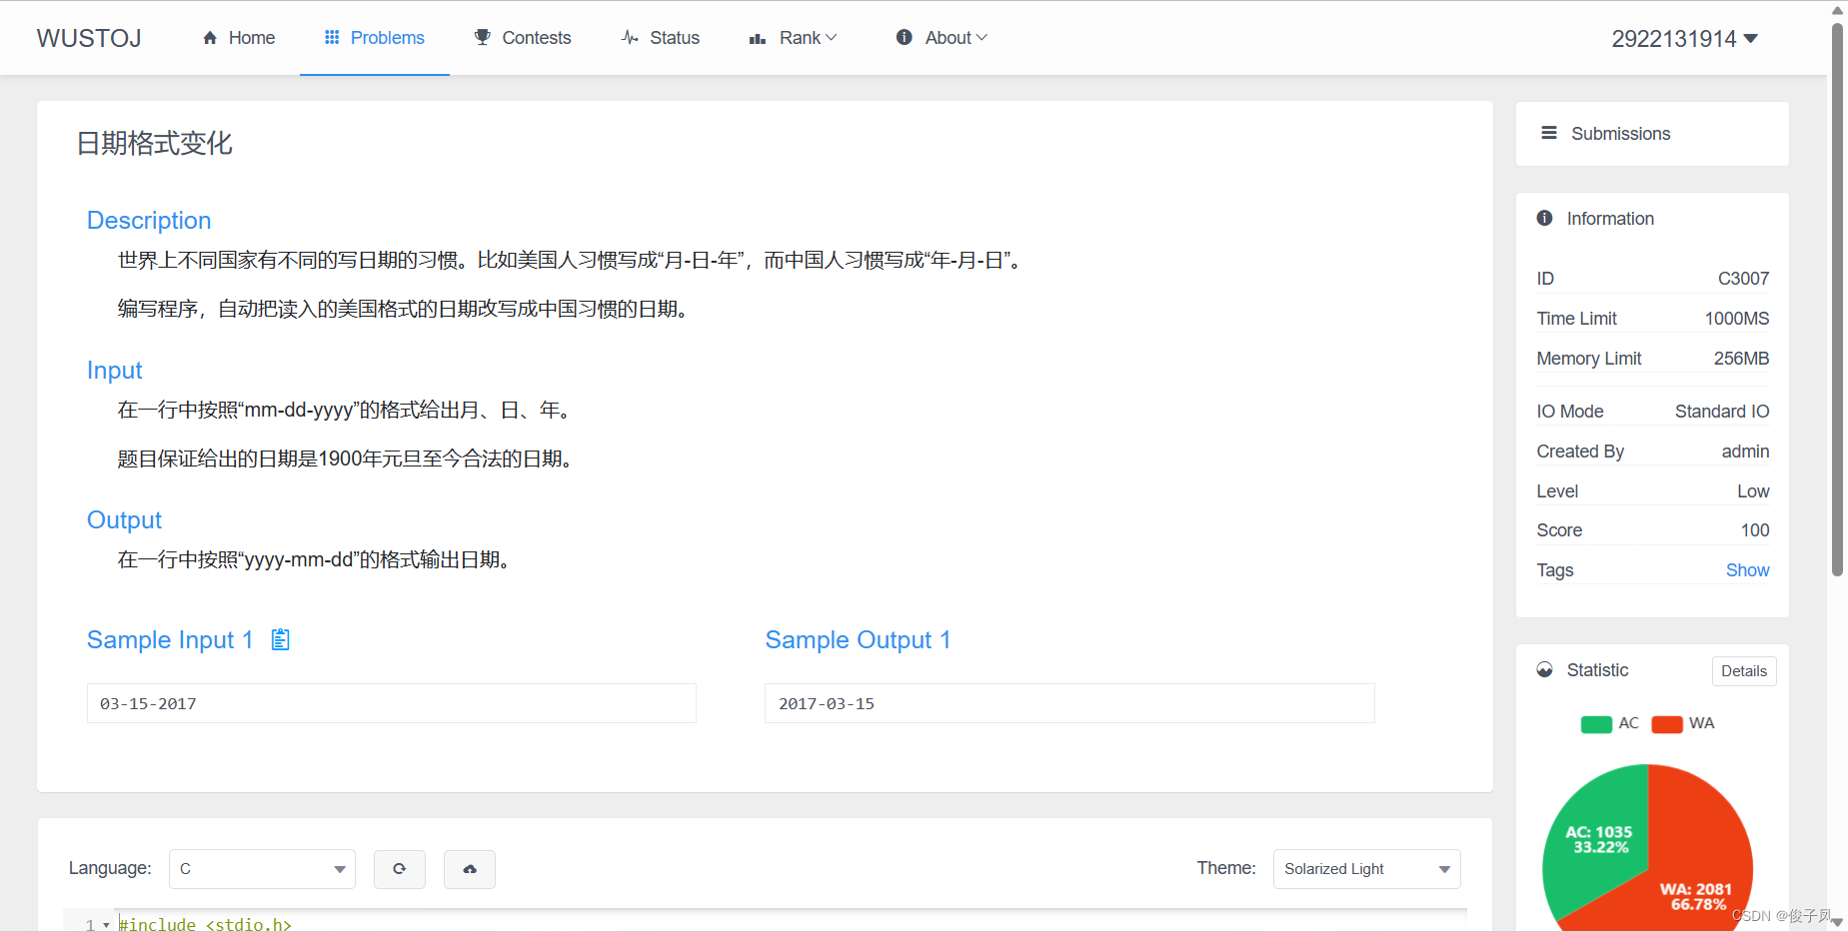Open the Contests page
Viewport: 1848px width, 932px height.
[x=523, y=38]
